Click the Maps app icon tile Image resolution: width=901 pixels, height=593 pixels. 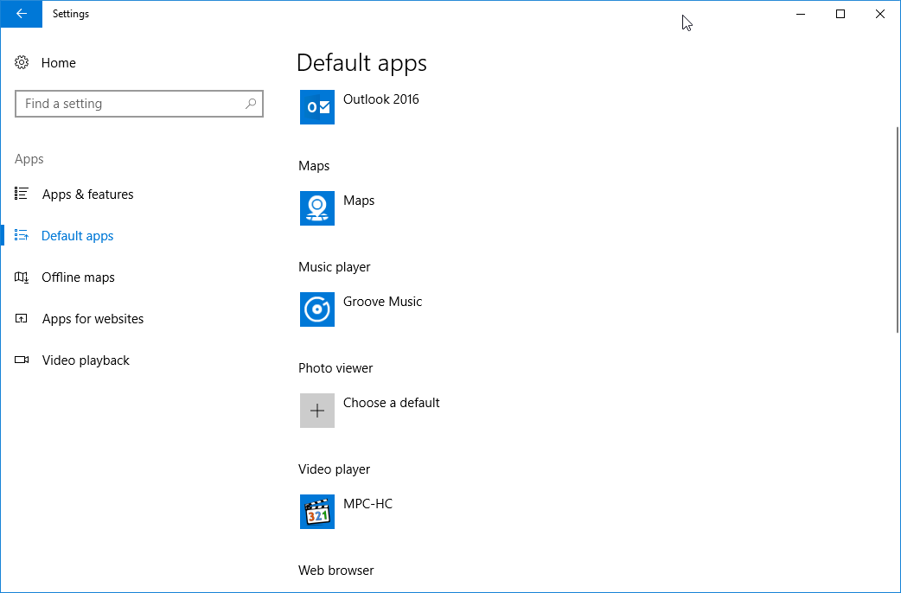[316, 208]
